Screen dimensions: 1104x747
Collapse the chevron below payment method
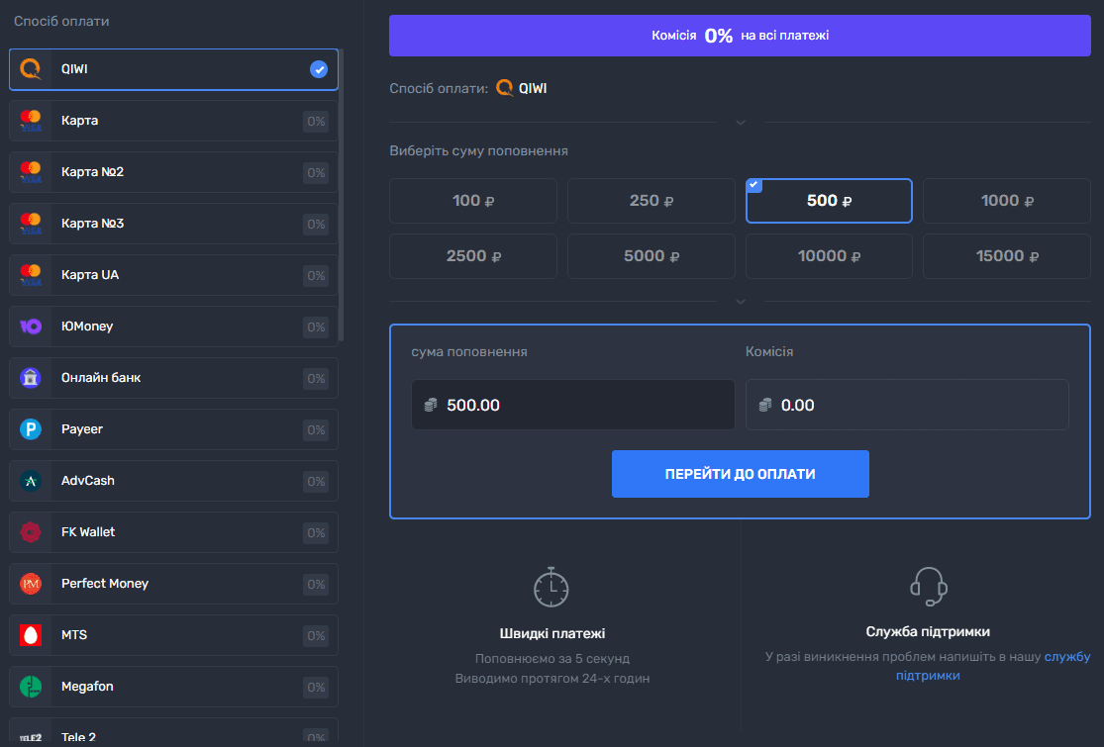740,123
